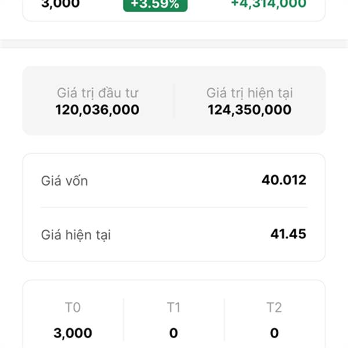348x348 pixels.
Task: Open the Giá hiện tại row
Action: (x=174, y=234)
